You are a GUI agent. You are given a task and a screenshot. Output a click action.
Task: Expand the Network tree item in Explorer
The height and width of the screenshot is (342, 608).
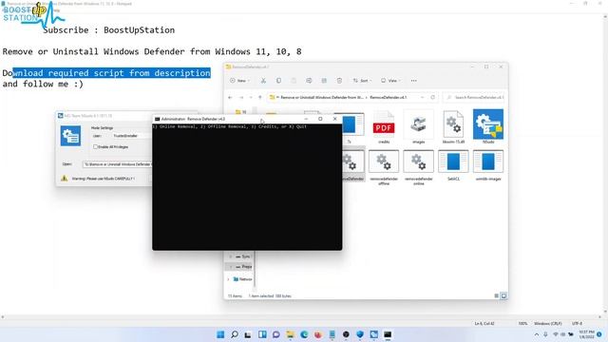228,279
